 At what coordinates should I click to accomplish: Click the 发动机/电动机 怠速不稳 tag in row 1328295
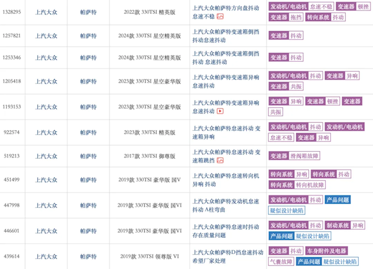(301, 6)
